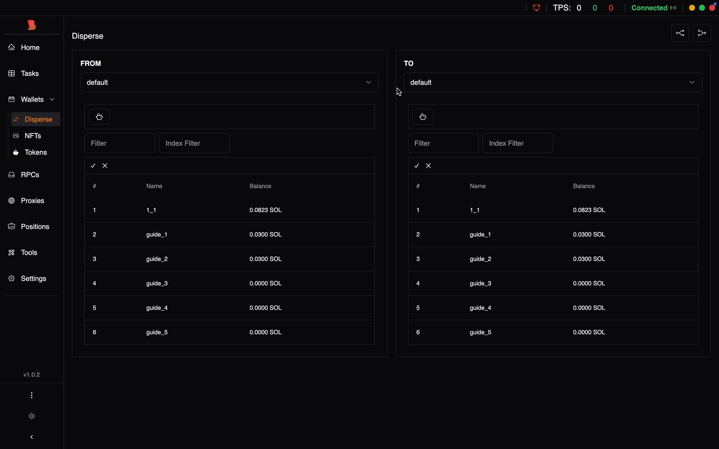Click the disperse share icon top right
The height and width of the screenshot is (449, 719).
(680, 33)
